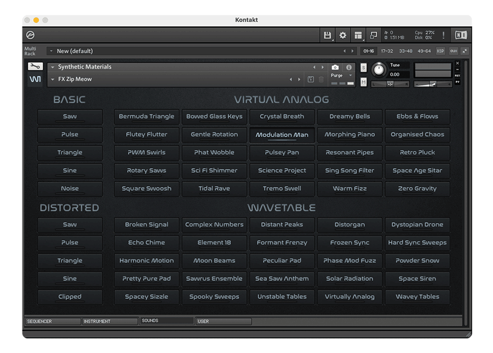Click the instrument output level meter
Screen dimensions: 493x353
(433, 71)
